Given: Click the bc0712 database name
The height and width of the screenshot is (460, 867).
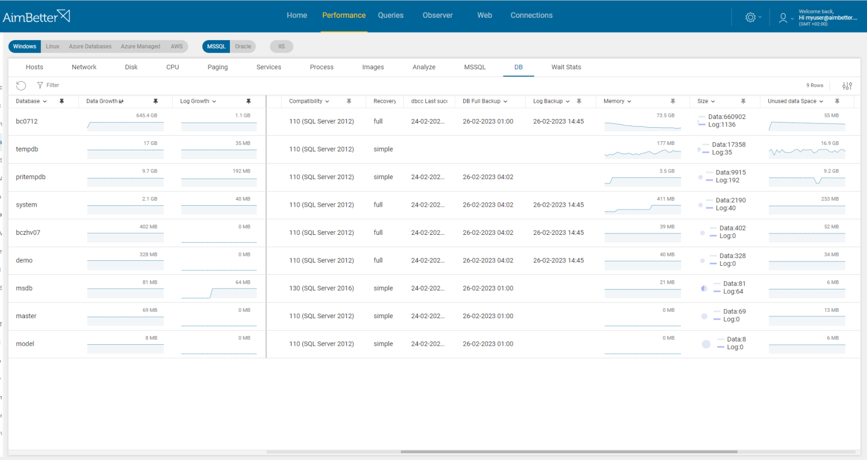Looking at the screenshot, I should 27,122.
